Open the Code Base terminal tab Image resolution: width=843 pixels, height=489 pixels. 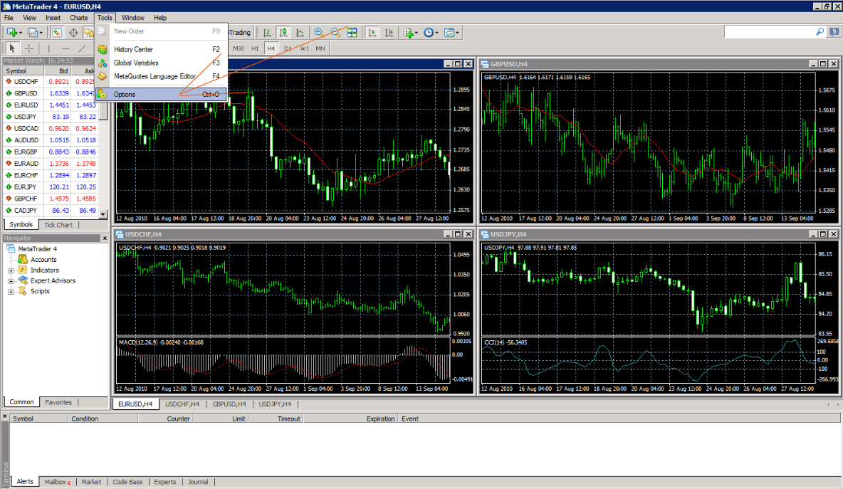tap(127, 482)
